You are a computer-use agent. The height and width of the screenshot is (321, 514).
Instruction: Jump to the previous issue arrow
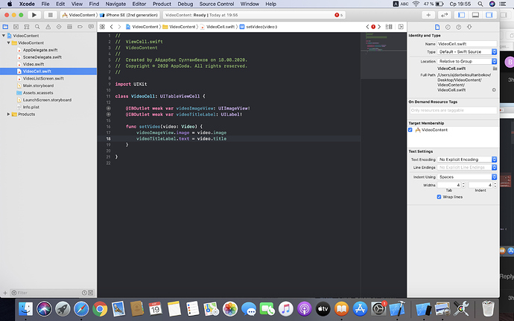tap(367, 27)
